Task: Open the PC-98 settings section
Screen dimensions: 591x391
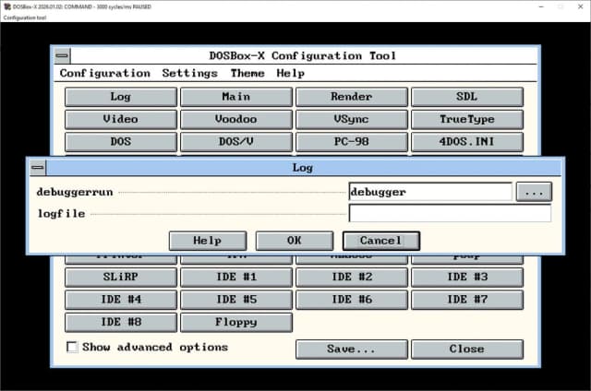Action: click(x=352, y=142)
